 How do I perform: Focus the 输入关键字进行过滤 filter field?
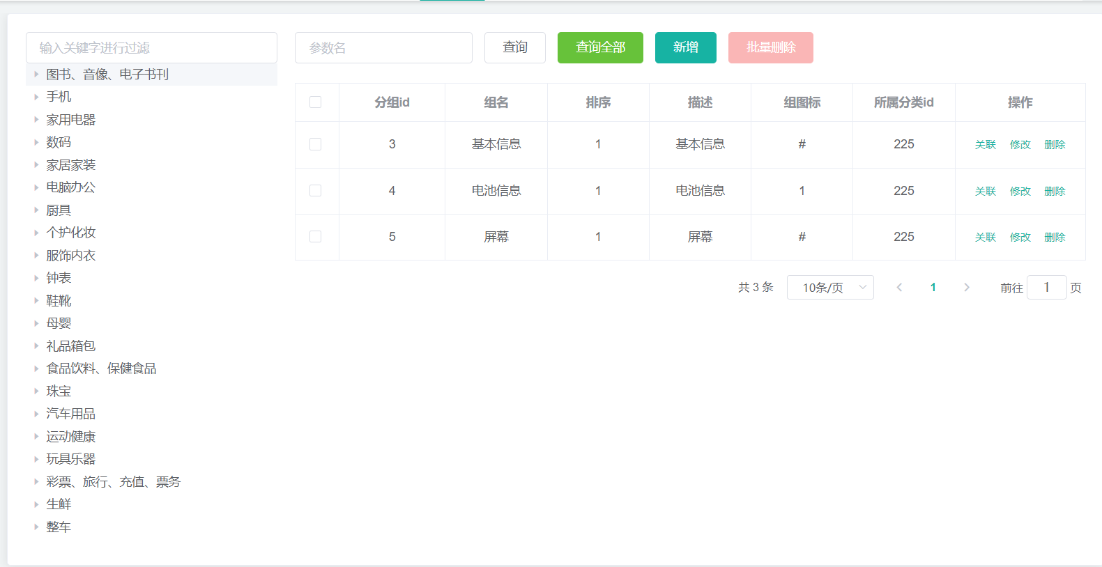[151, 47]
